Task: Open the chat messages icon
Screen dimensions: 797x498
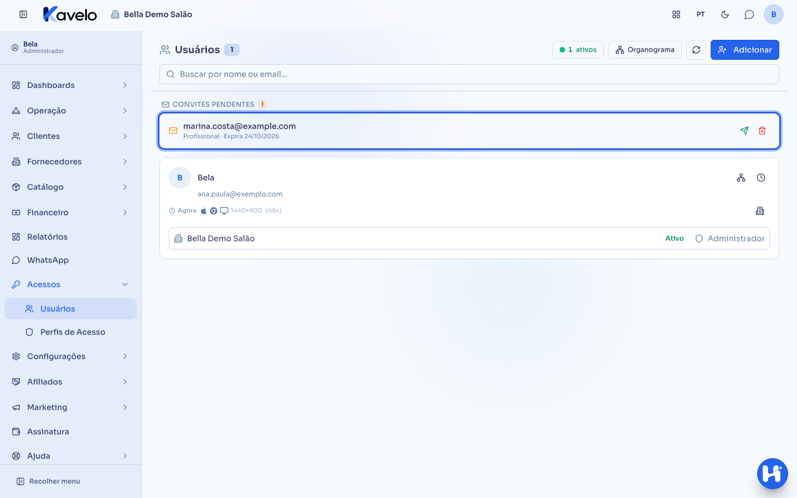Action: [x=749, y=14]
